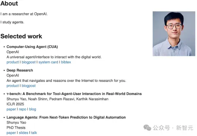Click the About heading
Image resolution: width=197 pixels, height=136 pixels.
9,3
